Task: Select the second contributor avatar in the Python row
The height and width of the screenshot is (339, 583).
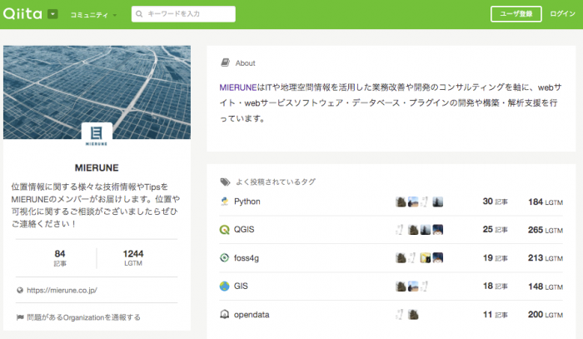Action: pos(413,202)
